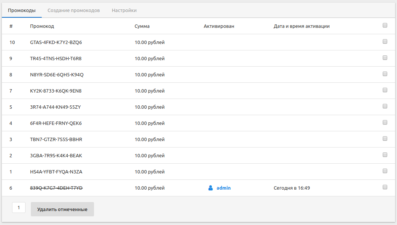The width and height of the screenshot is (397, 225).
Task: Tick the checkbox for KY2K-8733-K6QK-9EN8
Action: (x=385, y=90)
